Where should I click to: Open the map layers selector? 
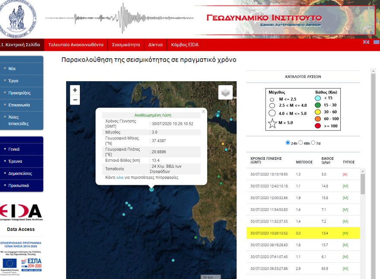pos(225,92)
